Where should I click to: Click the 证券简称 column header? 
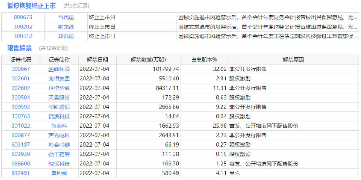tap(59, 60)
